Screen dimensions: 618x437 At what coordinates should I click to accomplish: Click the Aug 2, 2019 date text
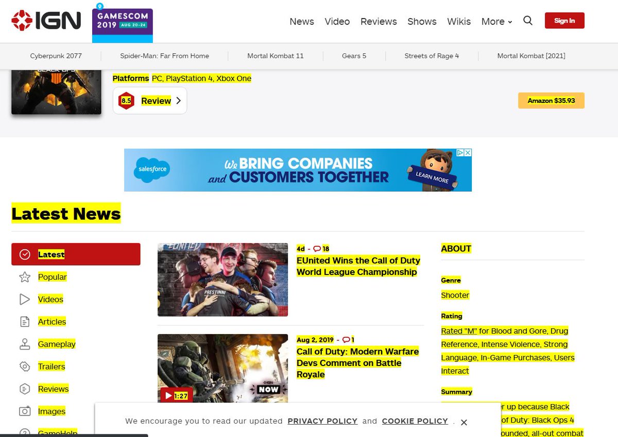315,340
